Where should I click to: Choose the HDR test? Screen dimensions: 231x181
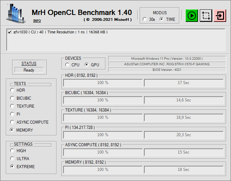(x=12, y=90)
